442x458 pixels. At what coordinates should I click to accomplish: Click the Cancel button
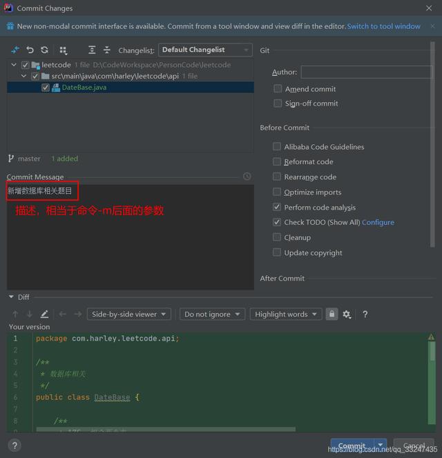pyautogui.click(x=414, y=445)
